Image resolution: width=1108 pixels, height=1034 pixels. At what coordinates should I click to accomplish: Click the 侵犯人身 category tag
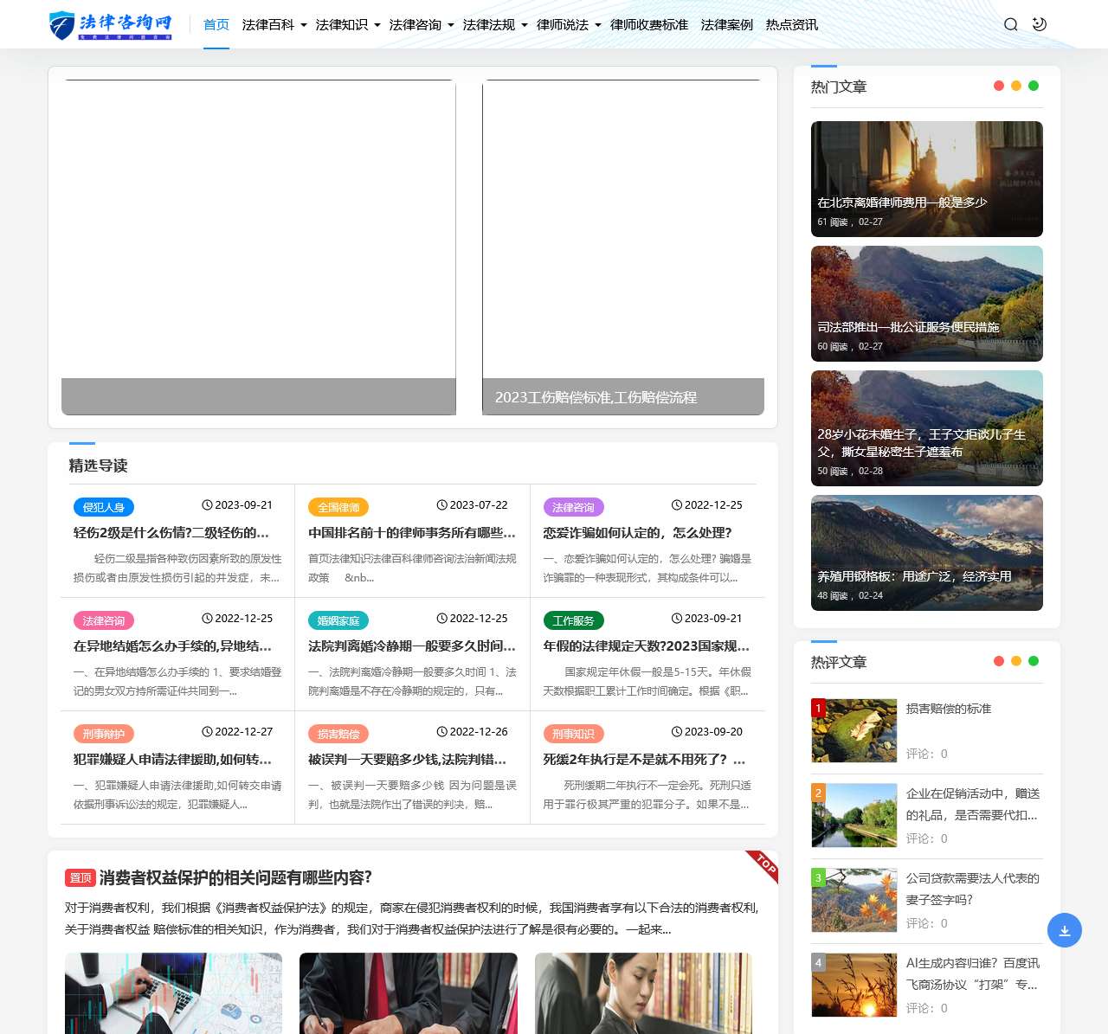[x=104, y=507]
